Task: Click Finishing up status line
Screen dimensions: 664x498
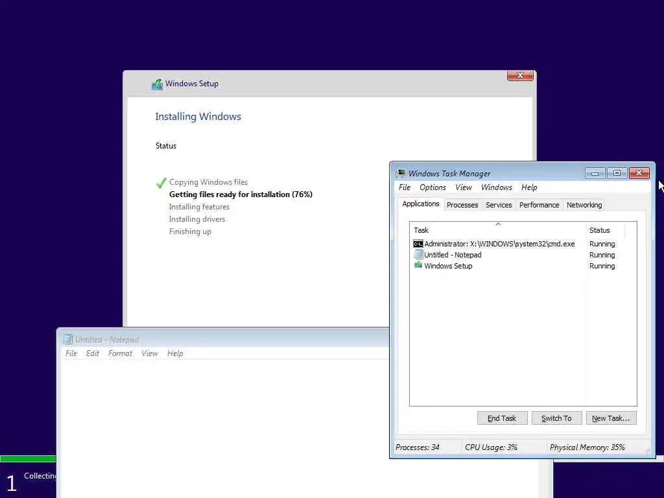Action: (190, 231)
